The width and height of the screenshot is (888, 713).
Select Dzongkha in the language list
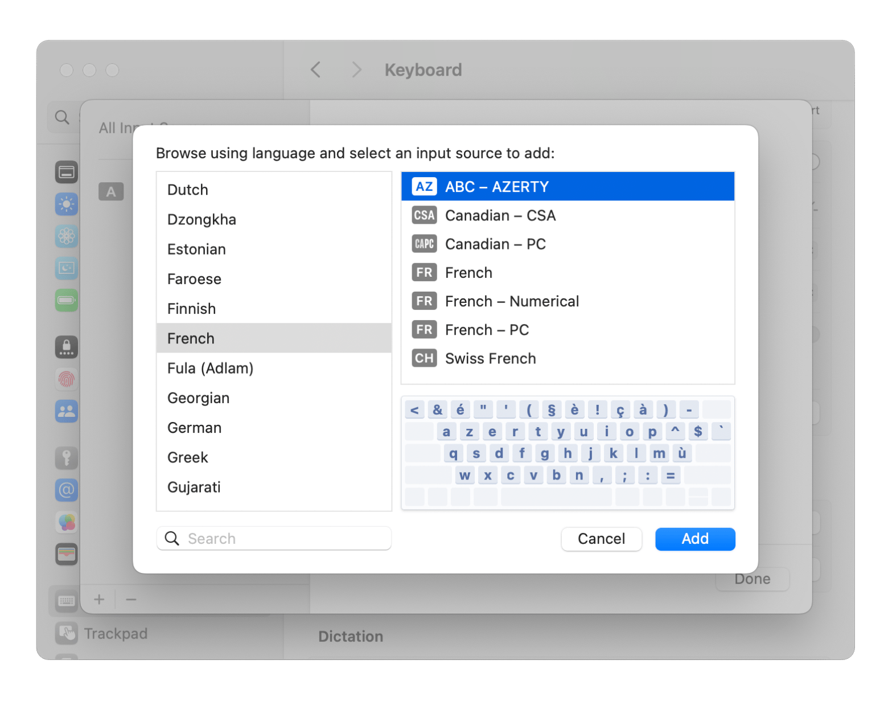[274, 219]
